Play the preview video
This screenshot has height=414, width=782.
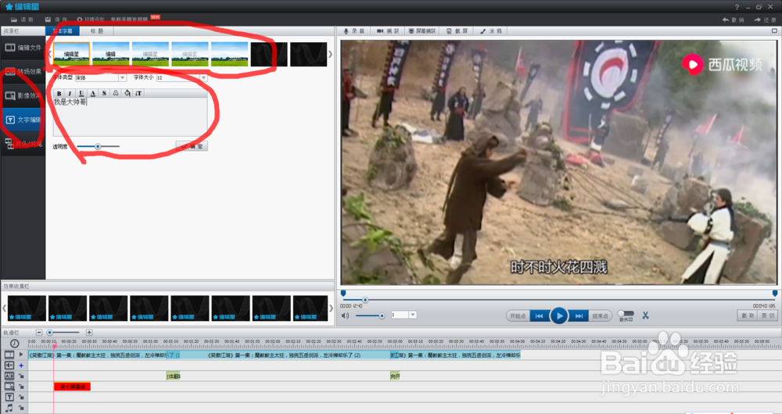click(x=559, y=316)
